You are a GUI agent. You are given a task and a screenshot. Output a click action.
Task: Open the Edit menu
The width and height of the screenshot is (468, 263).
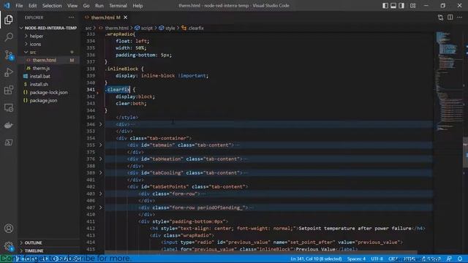32,5
